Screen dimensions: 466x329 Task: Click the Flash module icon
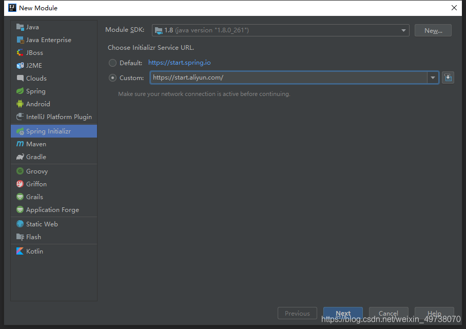coord(20,237)
